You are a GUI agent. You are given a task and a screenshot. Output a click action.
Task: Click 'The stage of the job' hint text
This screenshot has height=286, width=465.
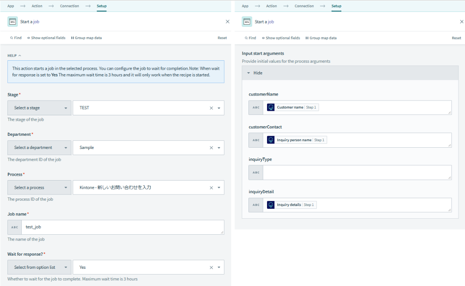point(25,119)
